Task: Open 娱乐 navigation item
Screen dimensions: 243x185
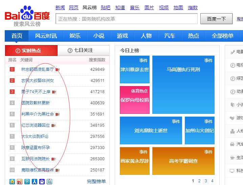Action: [x=75, y=36]
